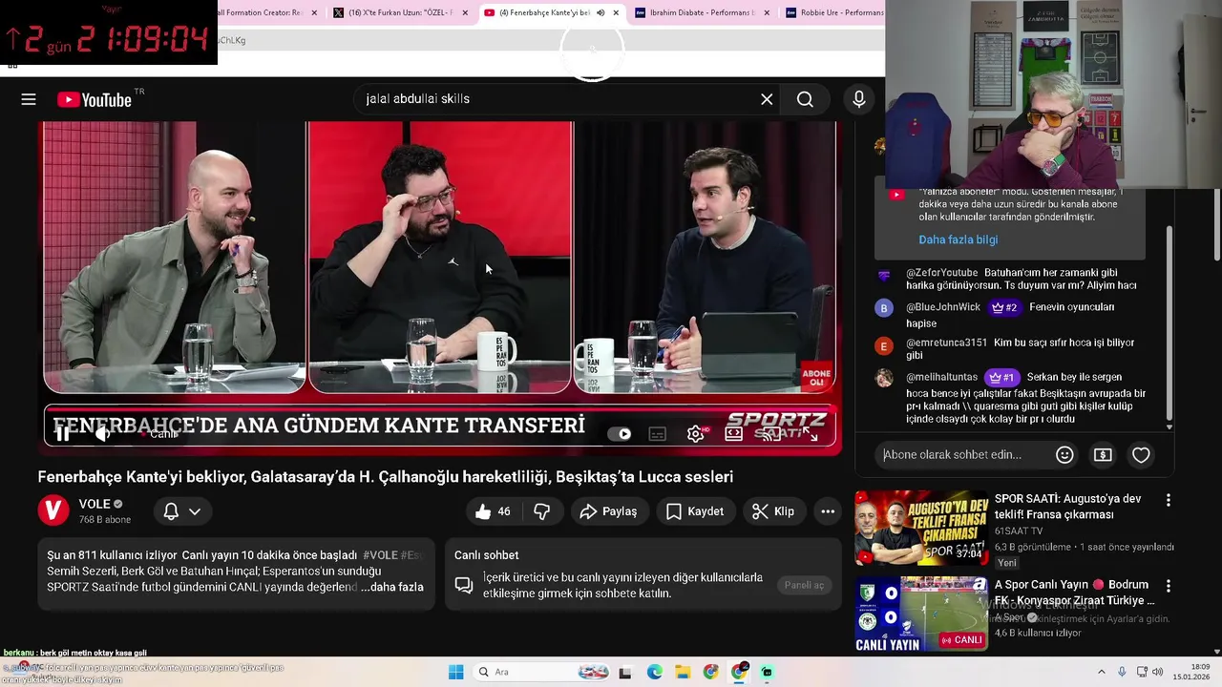Open options for the SPOR SAATİ video

pyautogui.click(x=1168, y=500)
